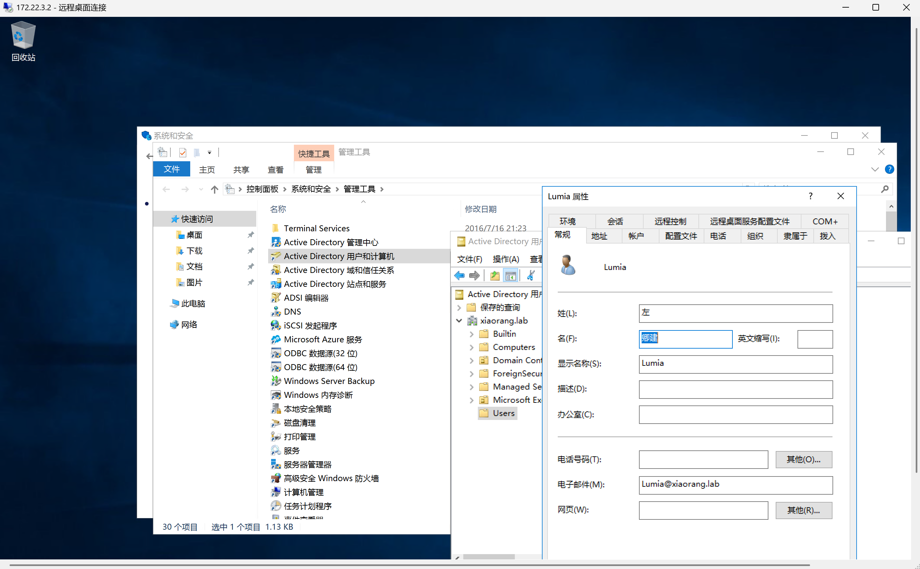Image resolution: width=920 pixels, height=569 pixels.
Task: Click the 描述(D) input field
Action: (x=735, y=390)
